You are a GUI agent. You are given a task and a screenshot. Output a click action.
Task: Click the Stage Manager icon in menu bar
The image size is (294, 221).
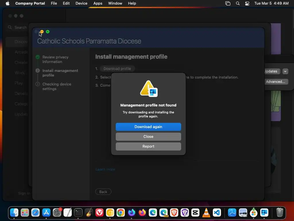pyautogui.click(x=228, y=3)
